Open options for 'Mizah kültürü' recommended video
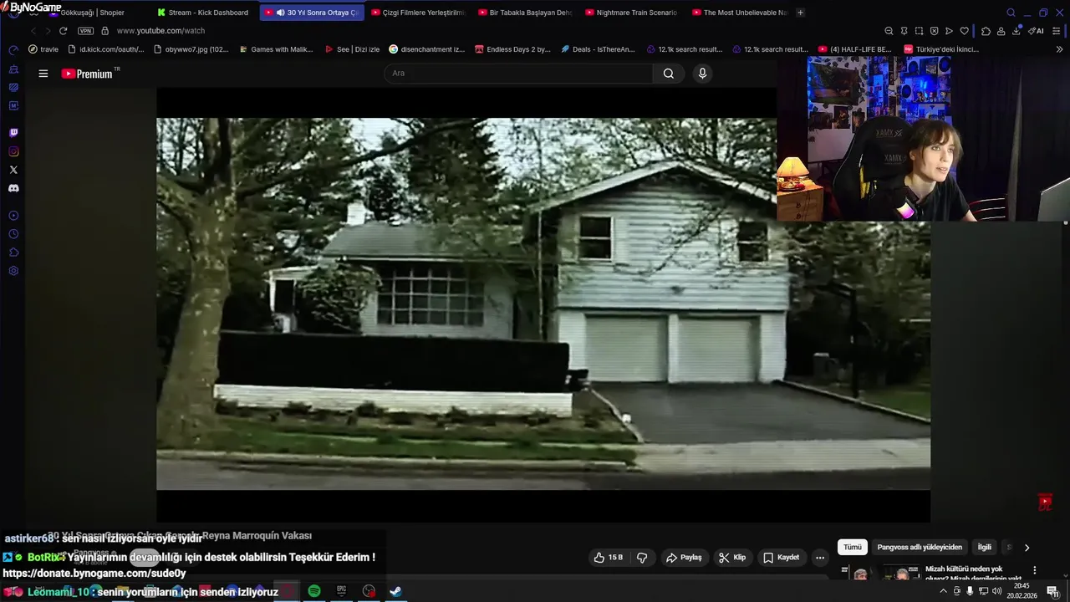The image size is (1070, 602). pos(1034,570)
